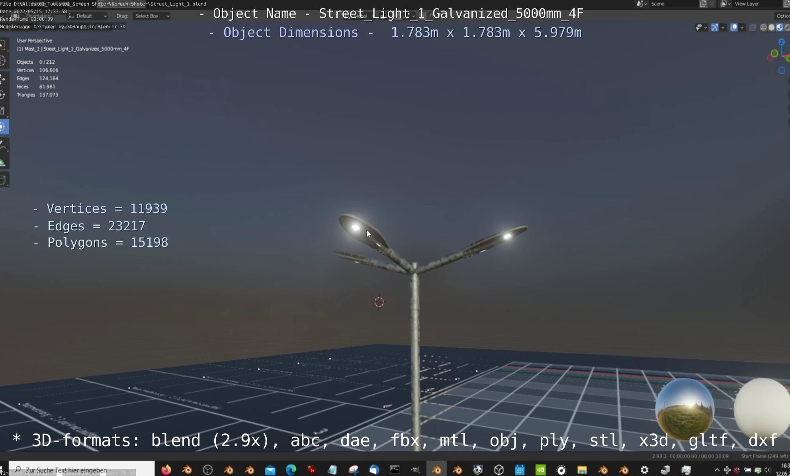Click the white diffuse preview sphere
This screenshot has width=790, height=476.
(762, 409)
